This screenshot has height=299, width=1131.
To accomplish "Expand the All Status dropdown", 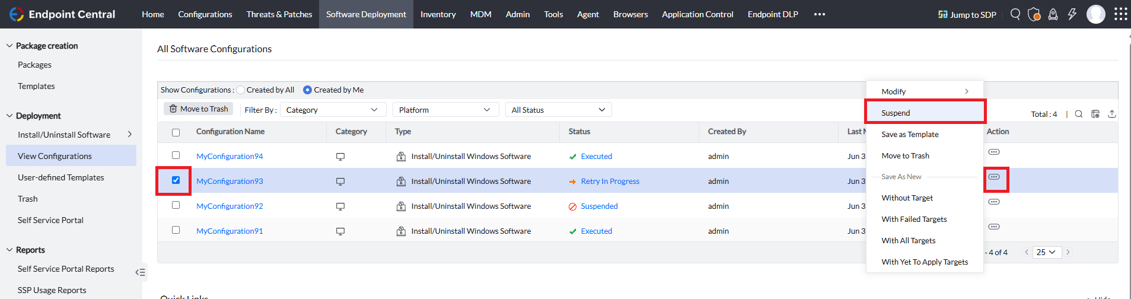I will point(557,110).
